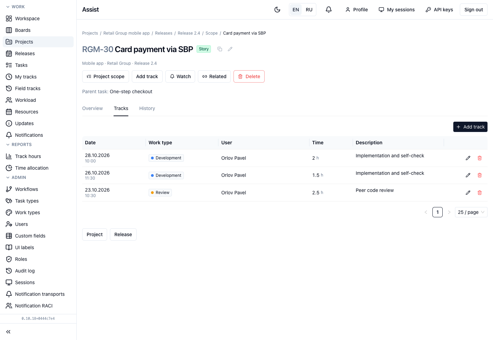This screenshot has width=493, height=340.
Task: Switch language to RU
Action: click(309, 10)
